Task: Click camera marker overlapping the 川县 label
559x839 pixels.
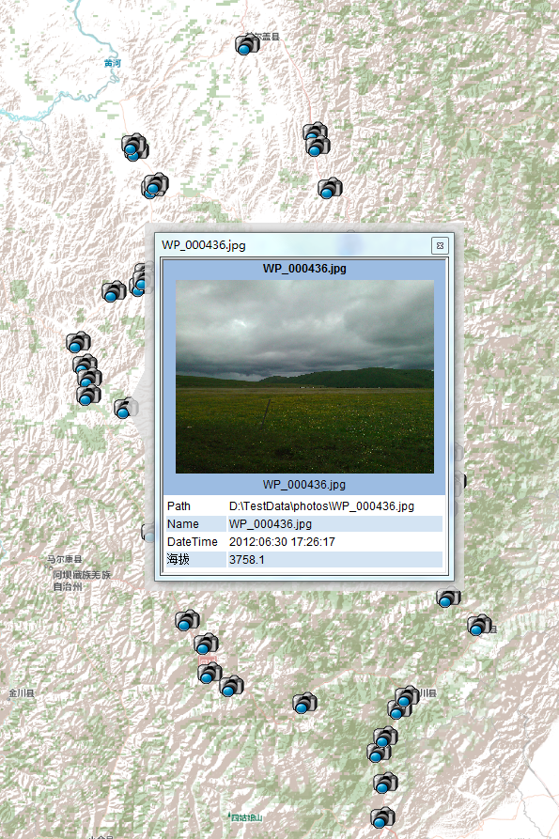Action: tap(407, 697)
